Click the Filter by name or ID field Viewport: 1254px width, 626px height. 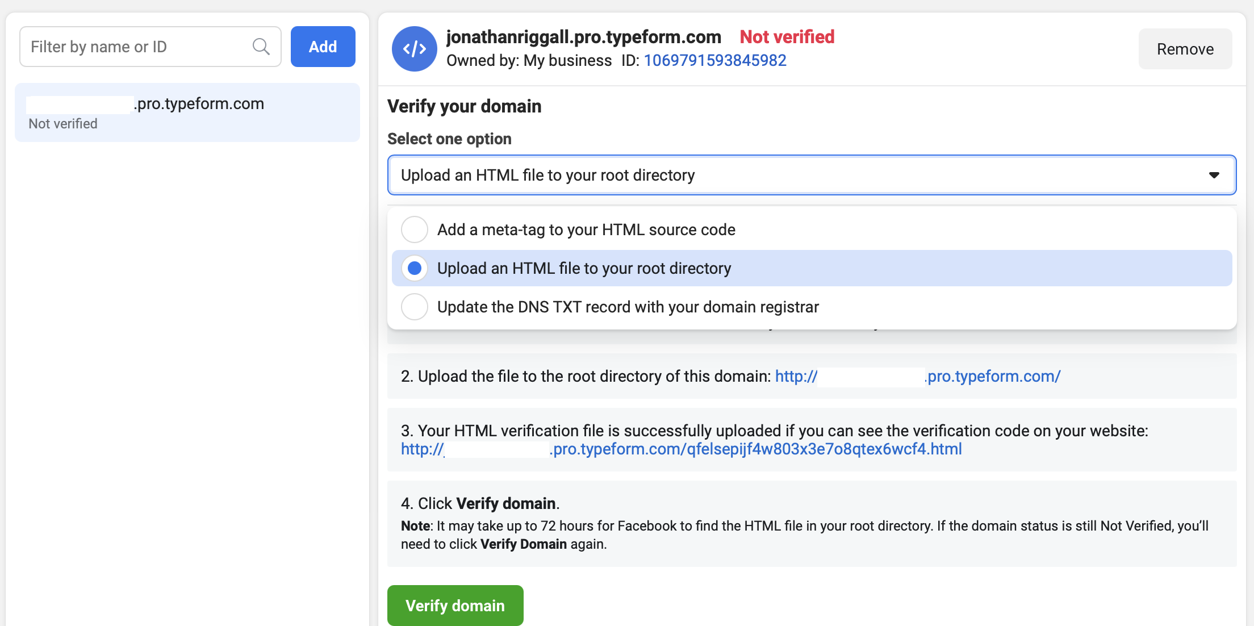[x=151, y=47]
